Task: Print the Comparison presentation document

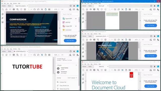Action: click(14, 9)
